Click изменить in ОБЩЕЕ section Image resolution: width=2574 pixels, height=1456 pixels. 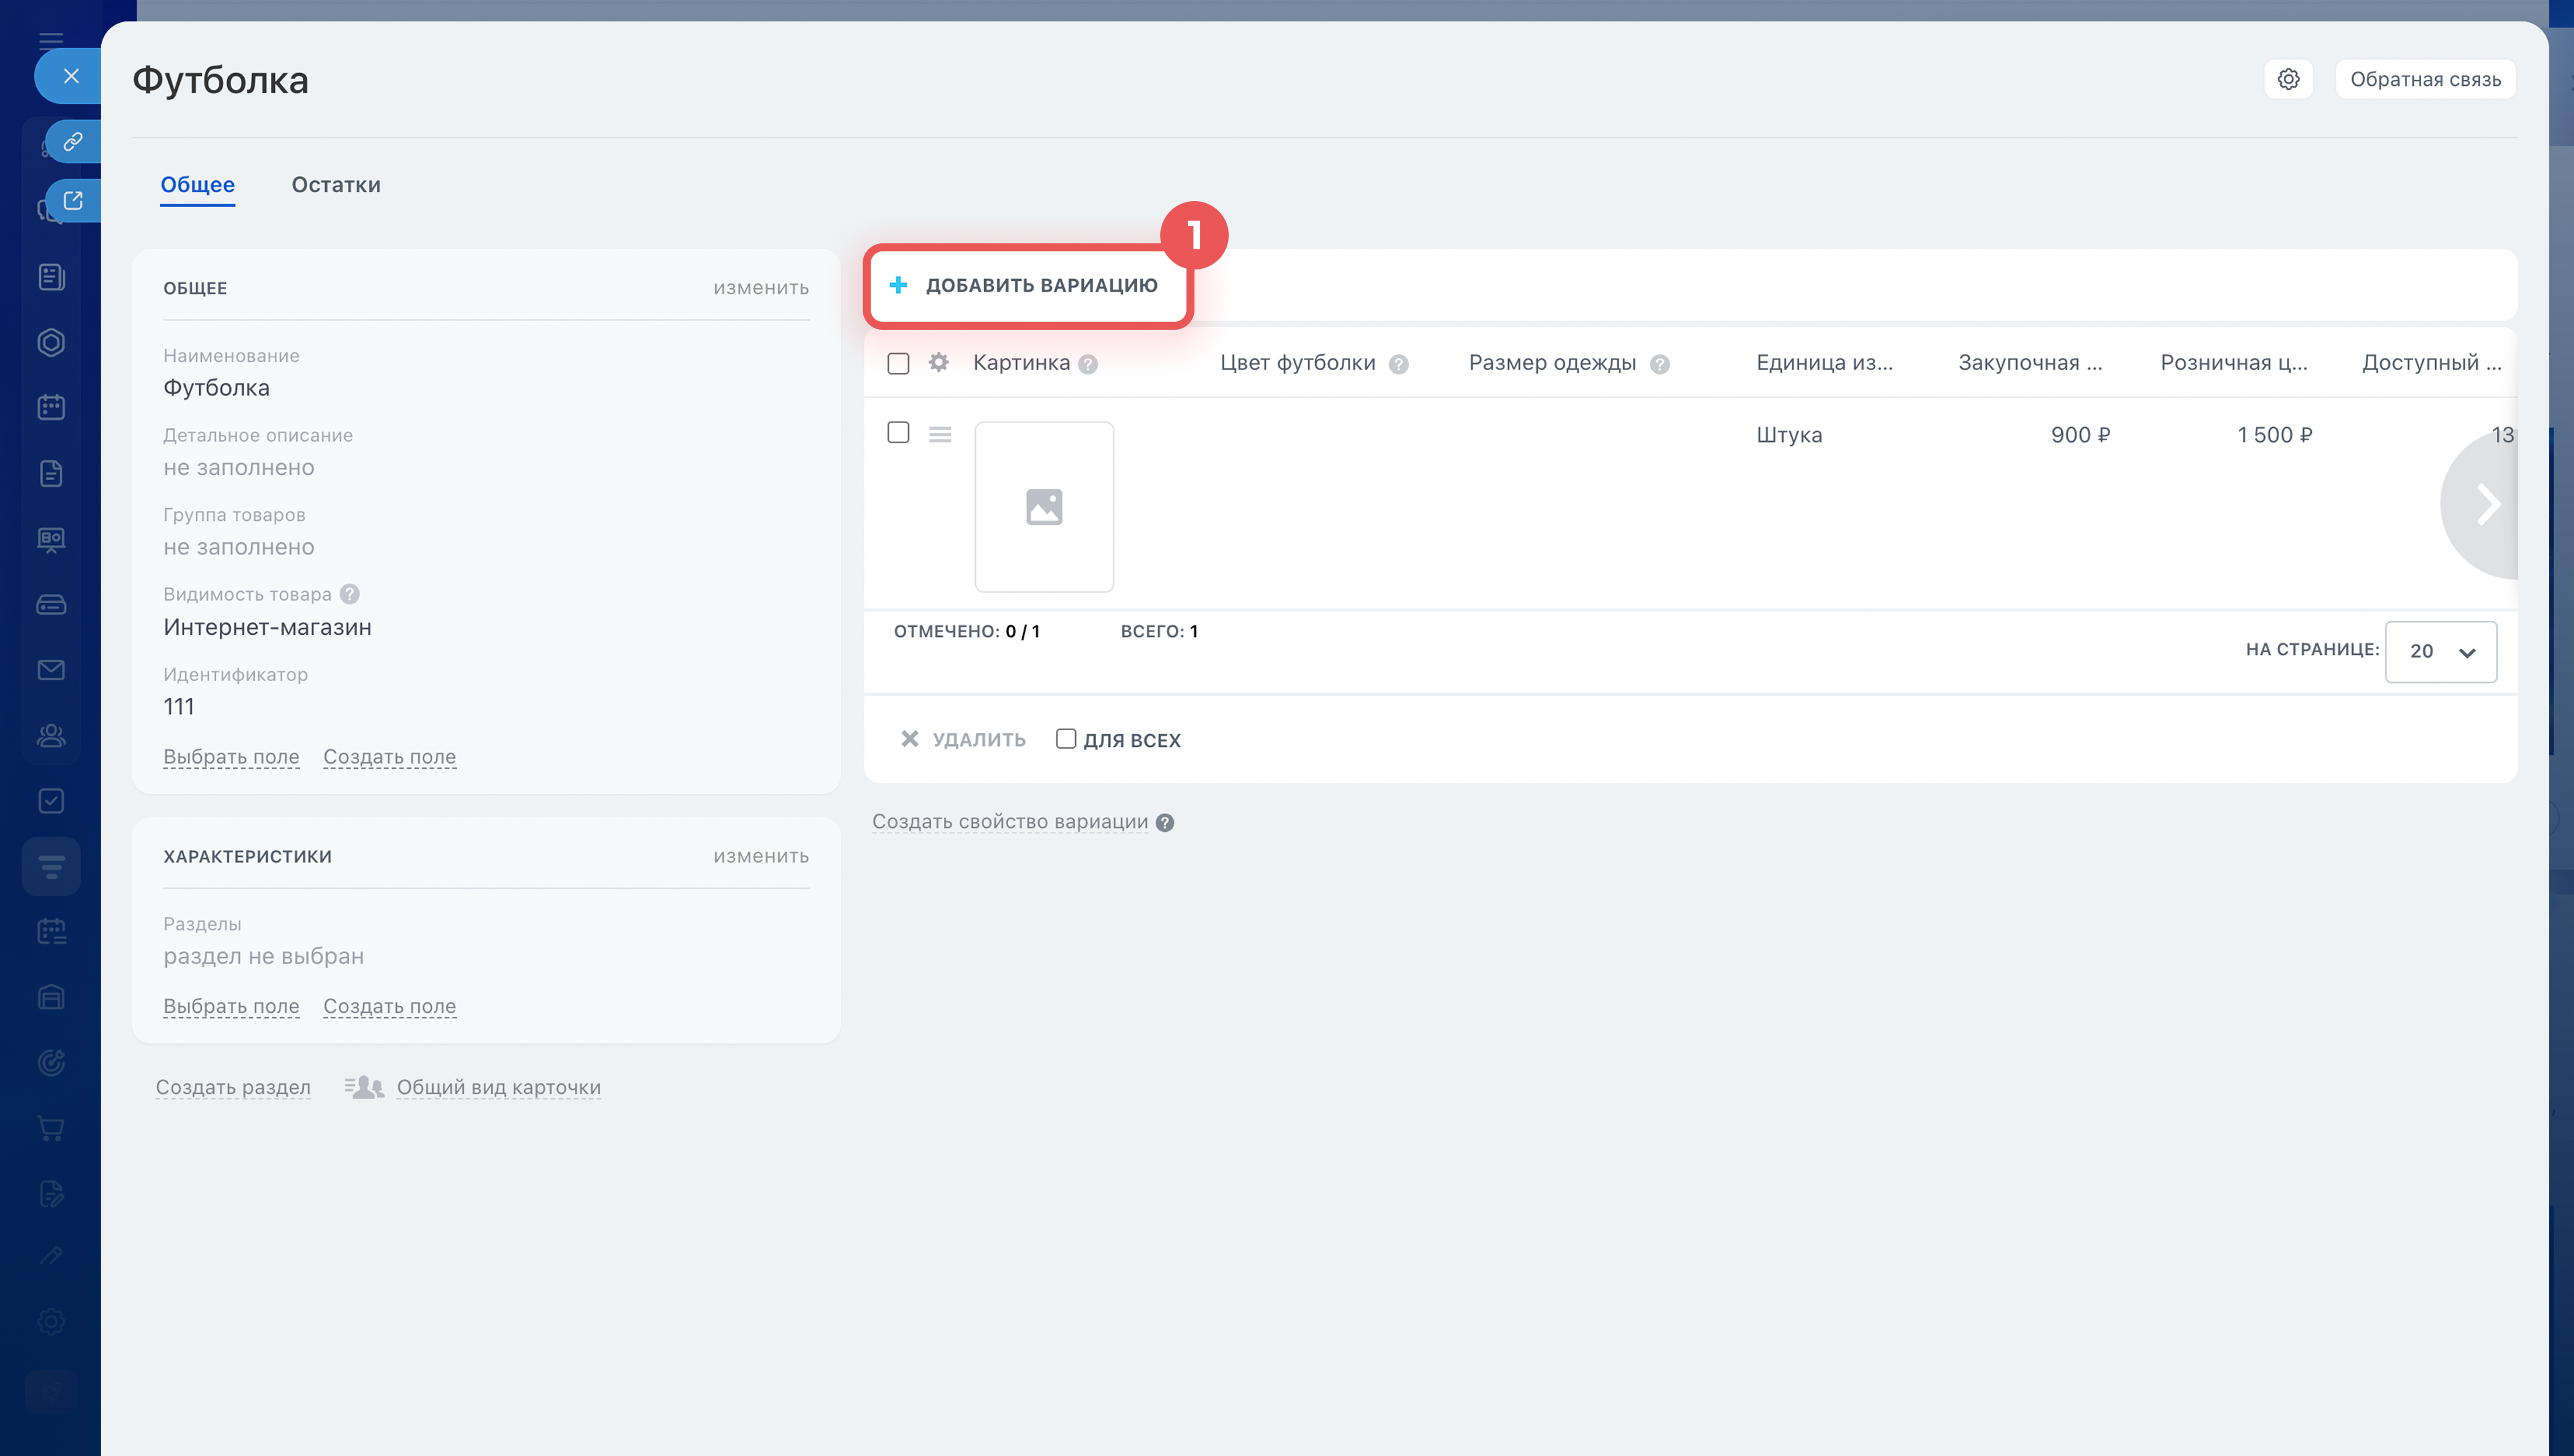point(761,288)
